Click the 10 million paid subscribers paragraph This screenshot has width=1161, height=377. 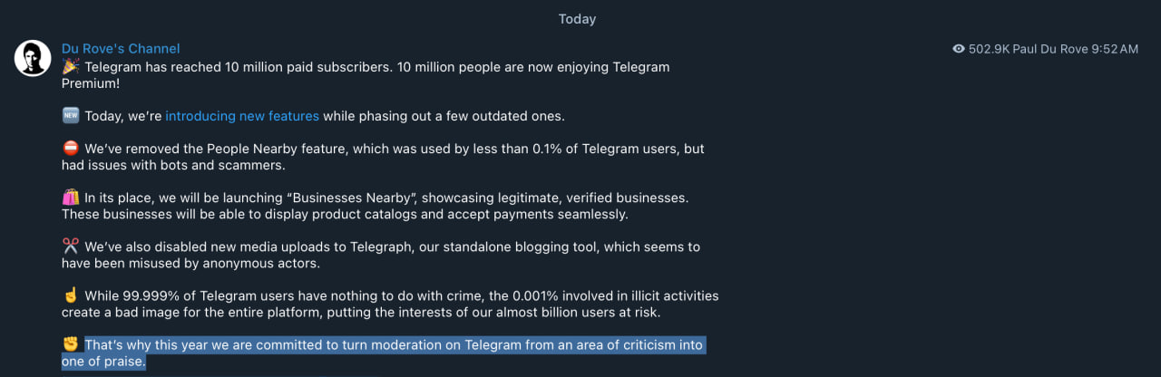[376, 68]
